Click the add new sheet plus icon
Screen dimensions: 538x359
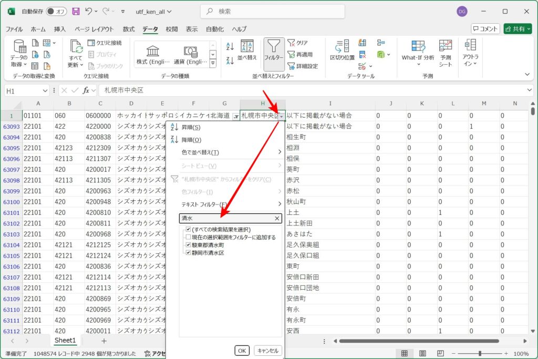[x=104, y=341]
